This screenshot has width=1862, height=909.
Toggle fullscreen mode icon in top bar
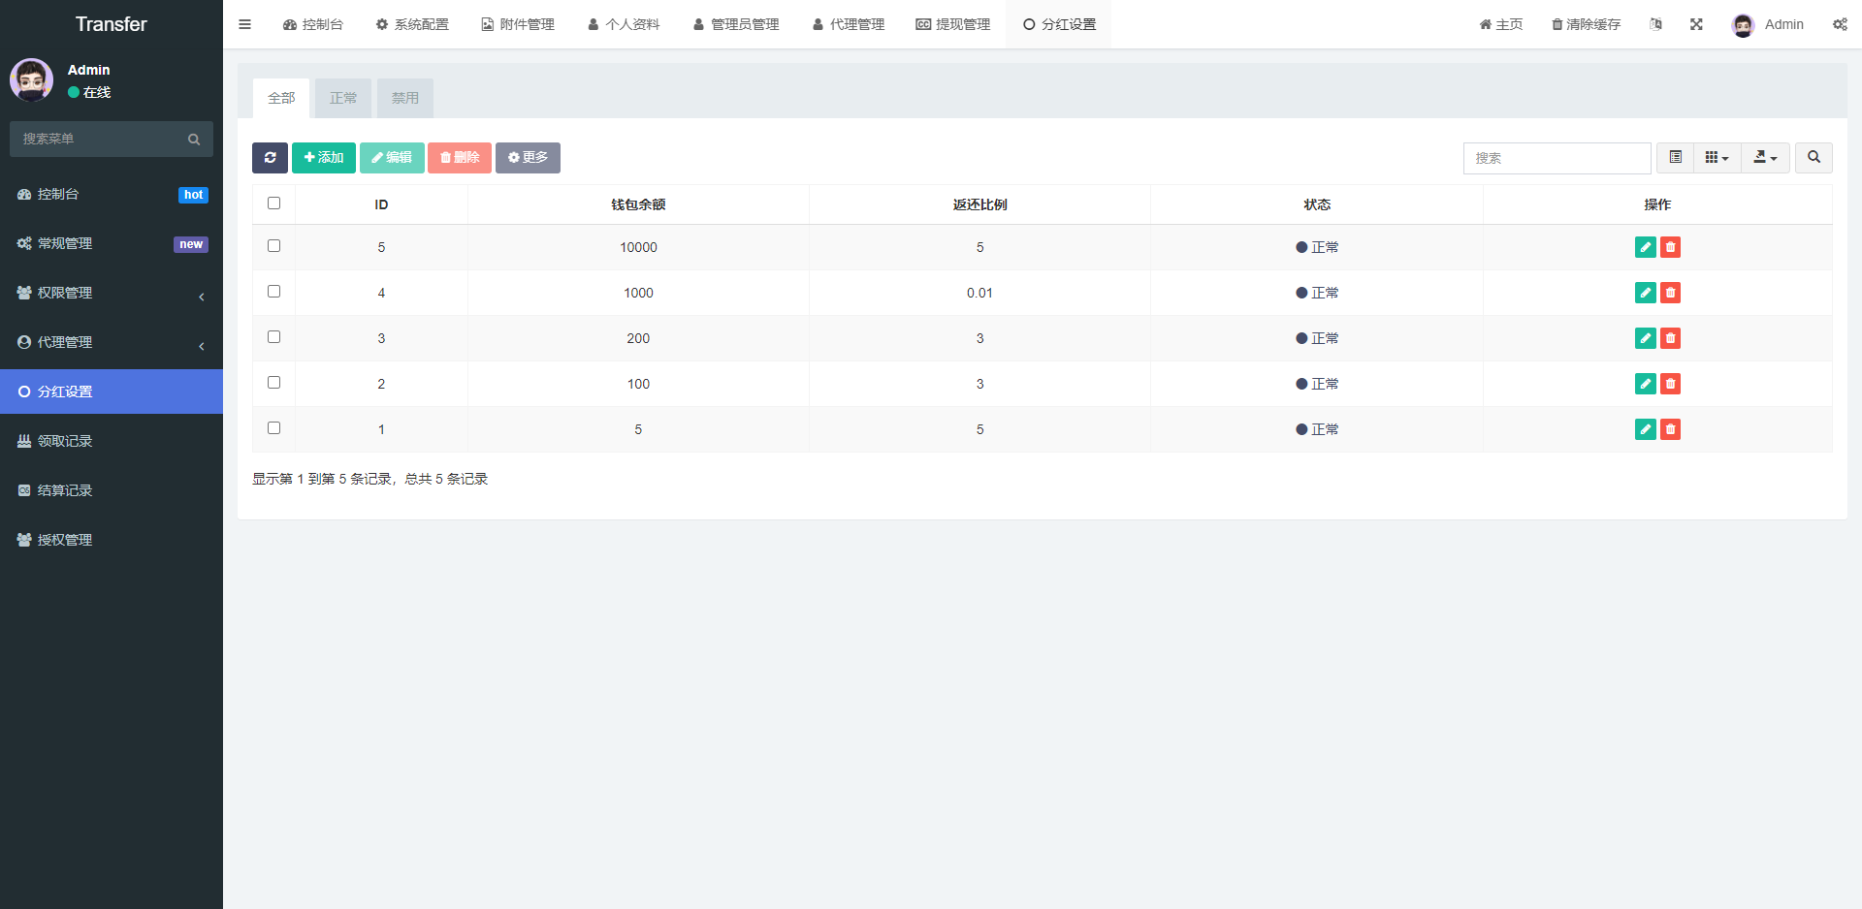[1696, 24]
